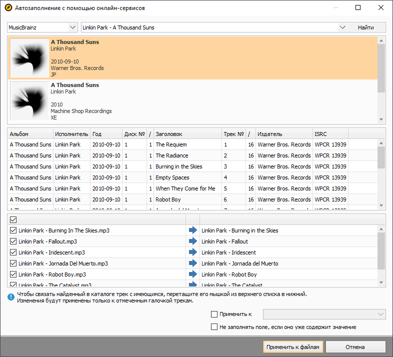Click the file name 'Linkin Park - Fallout.mp3'
The width and height of the screenshot is (393, 357).
(47, 241)
